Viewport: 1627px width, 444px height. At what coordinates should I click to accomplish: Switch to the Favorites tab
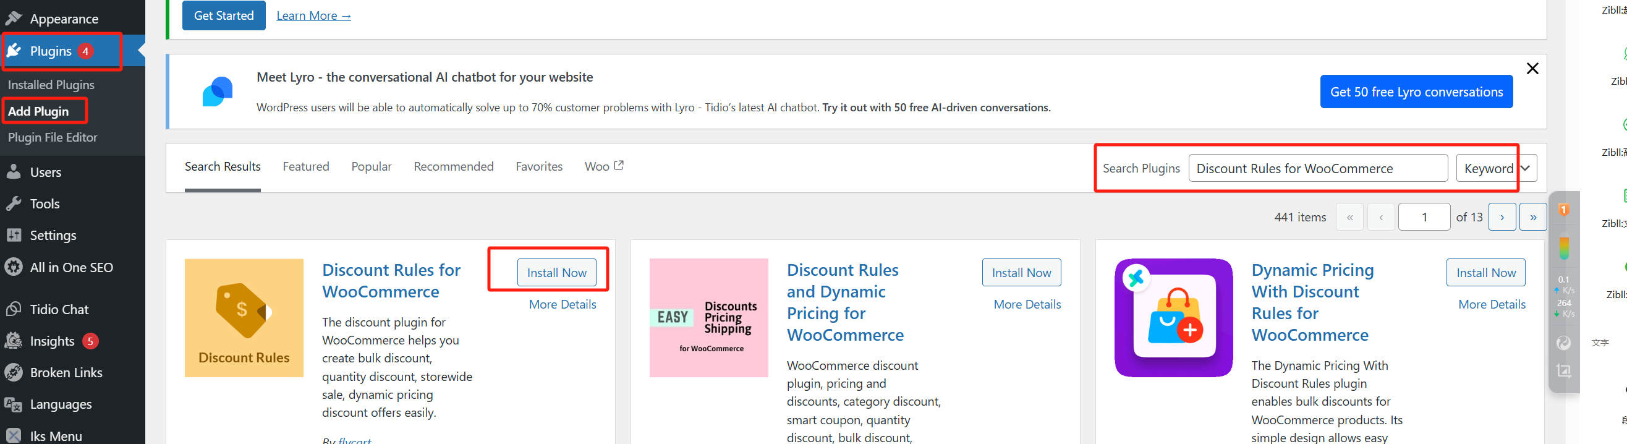coord(539,166)
